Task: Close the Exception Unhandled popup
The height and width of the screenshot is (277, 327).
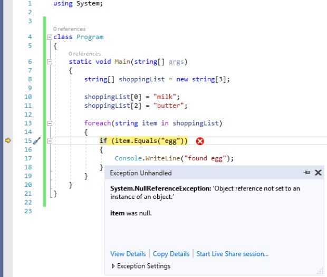Action: click(318, 173)
